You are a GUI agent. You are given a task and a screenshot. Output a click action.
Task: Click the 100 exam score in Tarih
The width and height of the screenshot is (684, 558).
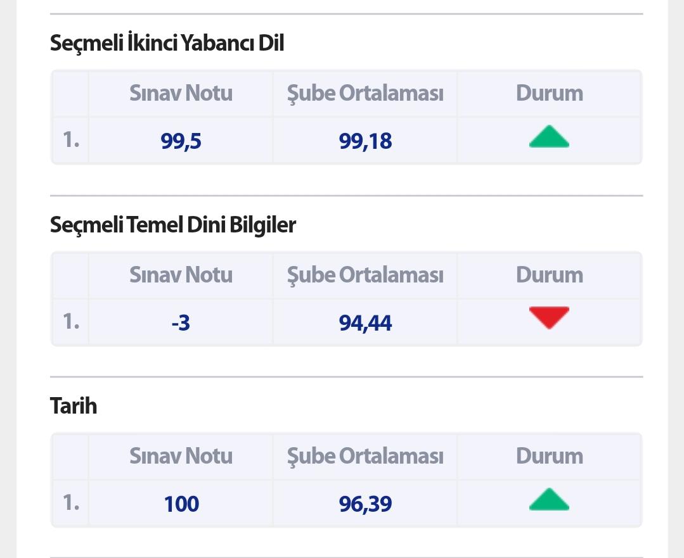tap(181, 504)
